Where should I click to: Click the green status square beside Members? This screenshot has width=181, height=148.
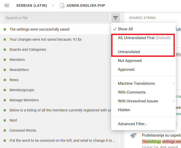[x=5, y=60]
